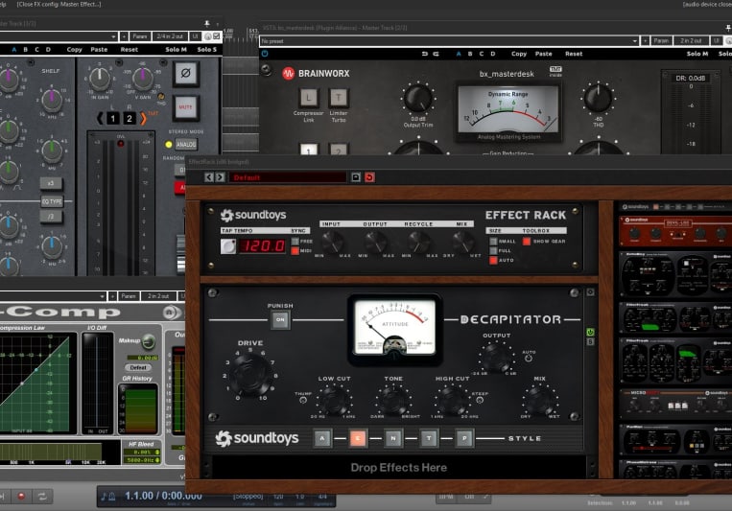Click the Default preset name field
The height and width of the screenshot is (511, 732).
pyautogui.click(x=288, y=177)
